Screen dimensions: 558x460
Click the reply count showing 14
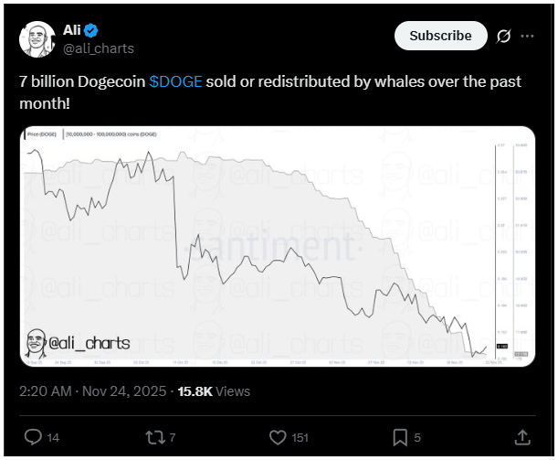[x=52, y=437]
